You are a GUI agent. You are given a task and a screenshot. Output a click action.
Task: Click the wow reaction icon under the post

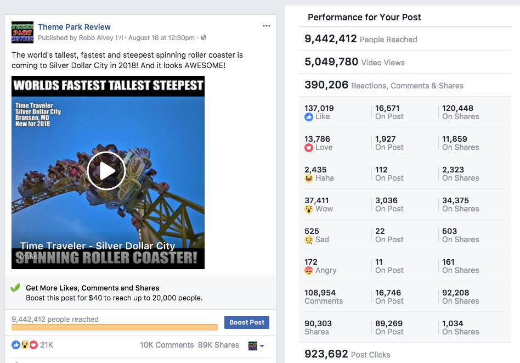[25, 345]
